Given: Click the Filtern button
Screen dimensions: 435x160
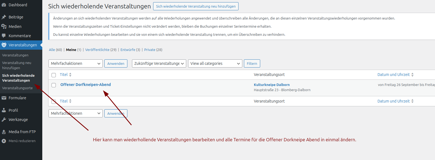Looking at the screenshot, I should [252, 63].
